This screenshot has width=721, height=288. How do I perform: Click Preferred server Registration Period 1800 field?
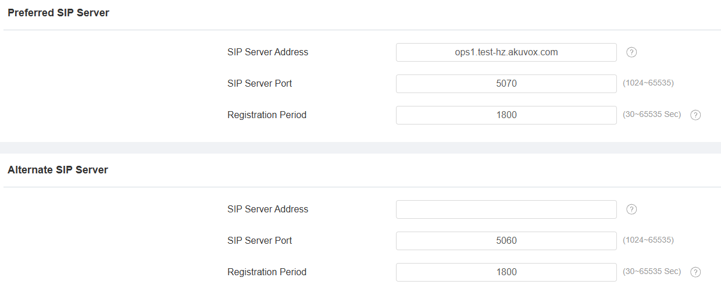[x=506, y=115]
